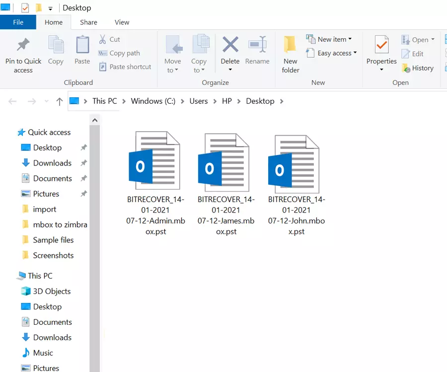Click the pin icon beside Downloads
The image size is (447, 372).
coord(83,163)
